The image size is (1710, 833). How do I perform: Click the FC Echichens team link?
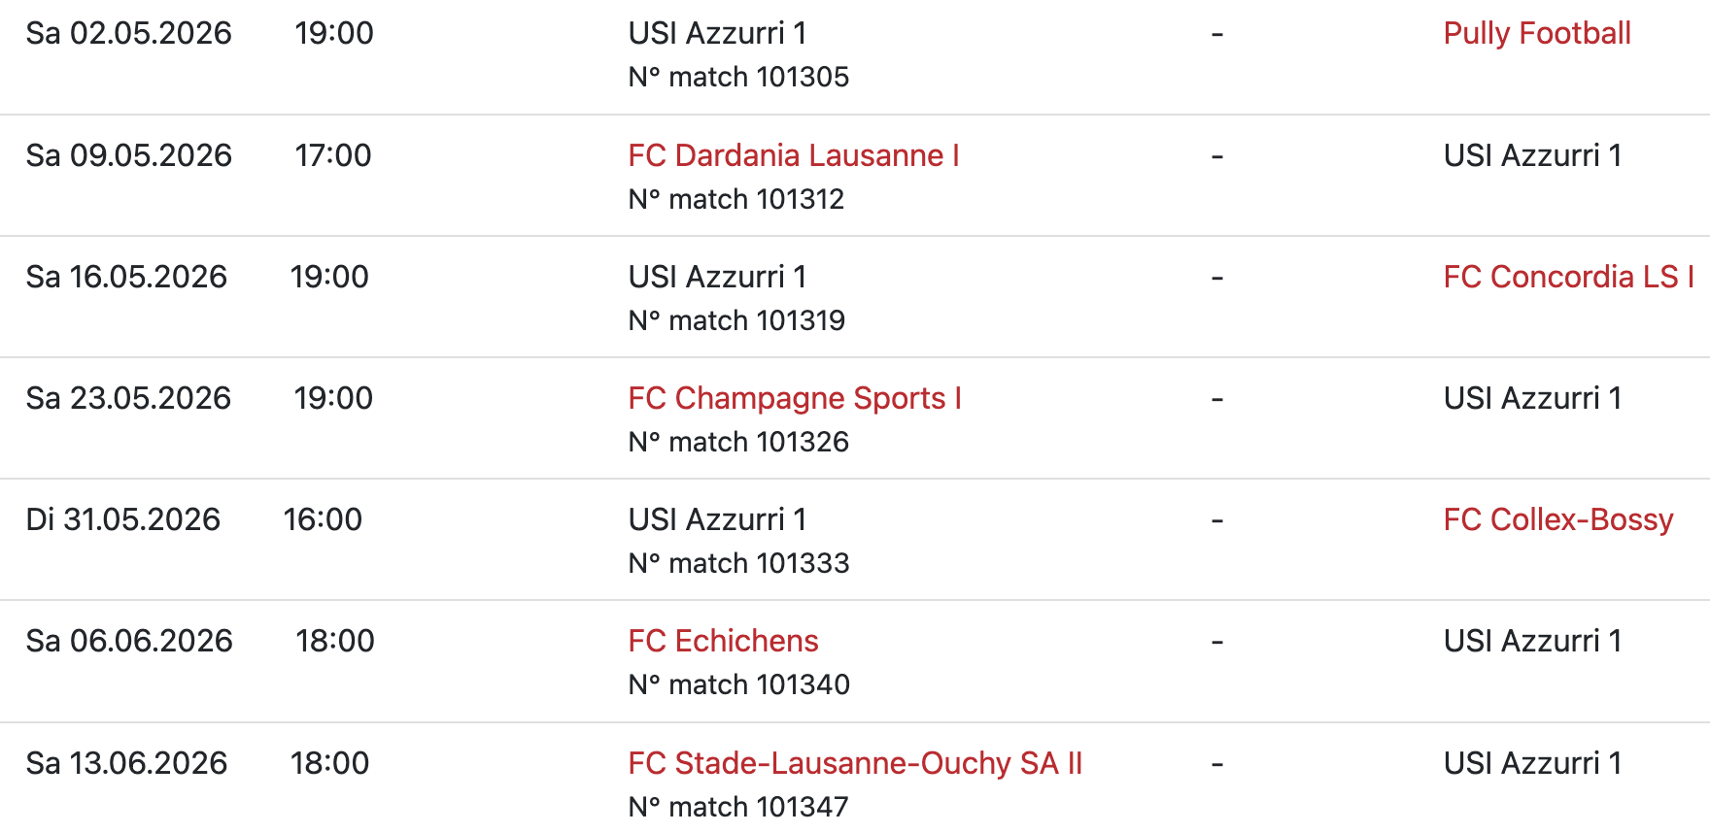click(x=723, y=641)
